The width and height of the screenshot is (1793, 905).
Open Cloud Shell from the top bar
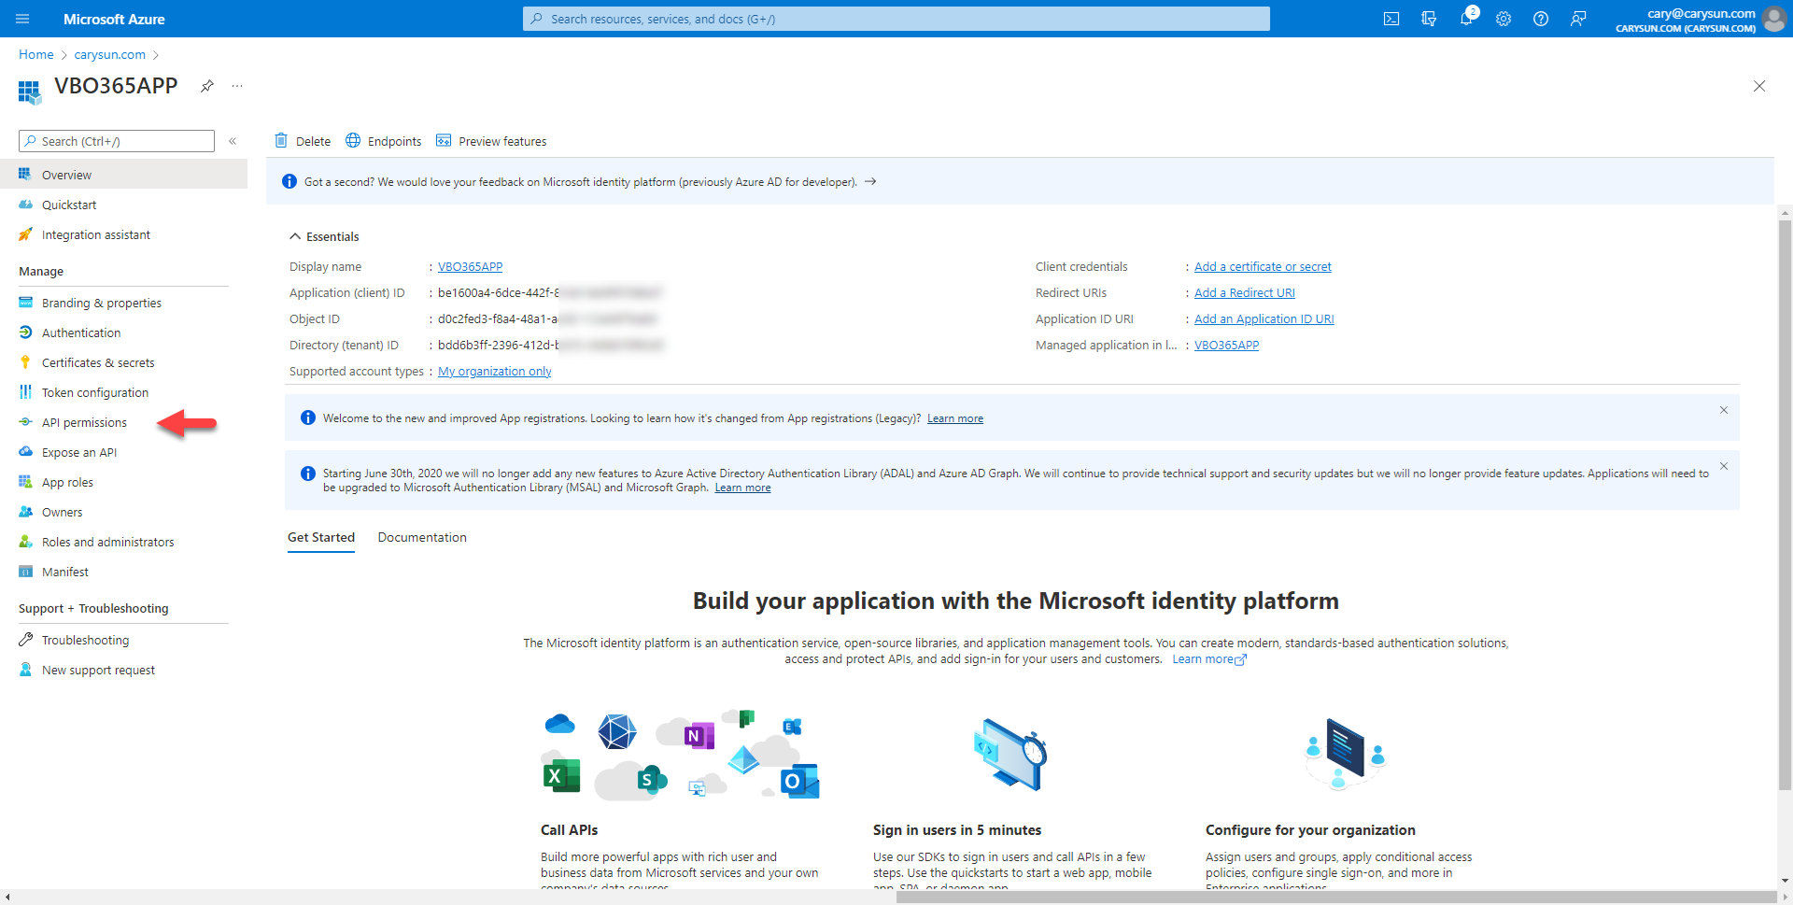(x=1391, y=19)
